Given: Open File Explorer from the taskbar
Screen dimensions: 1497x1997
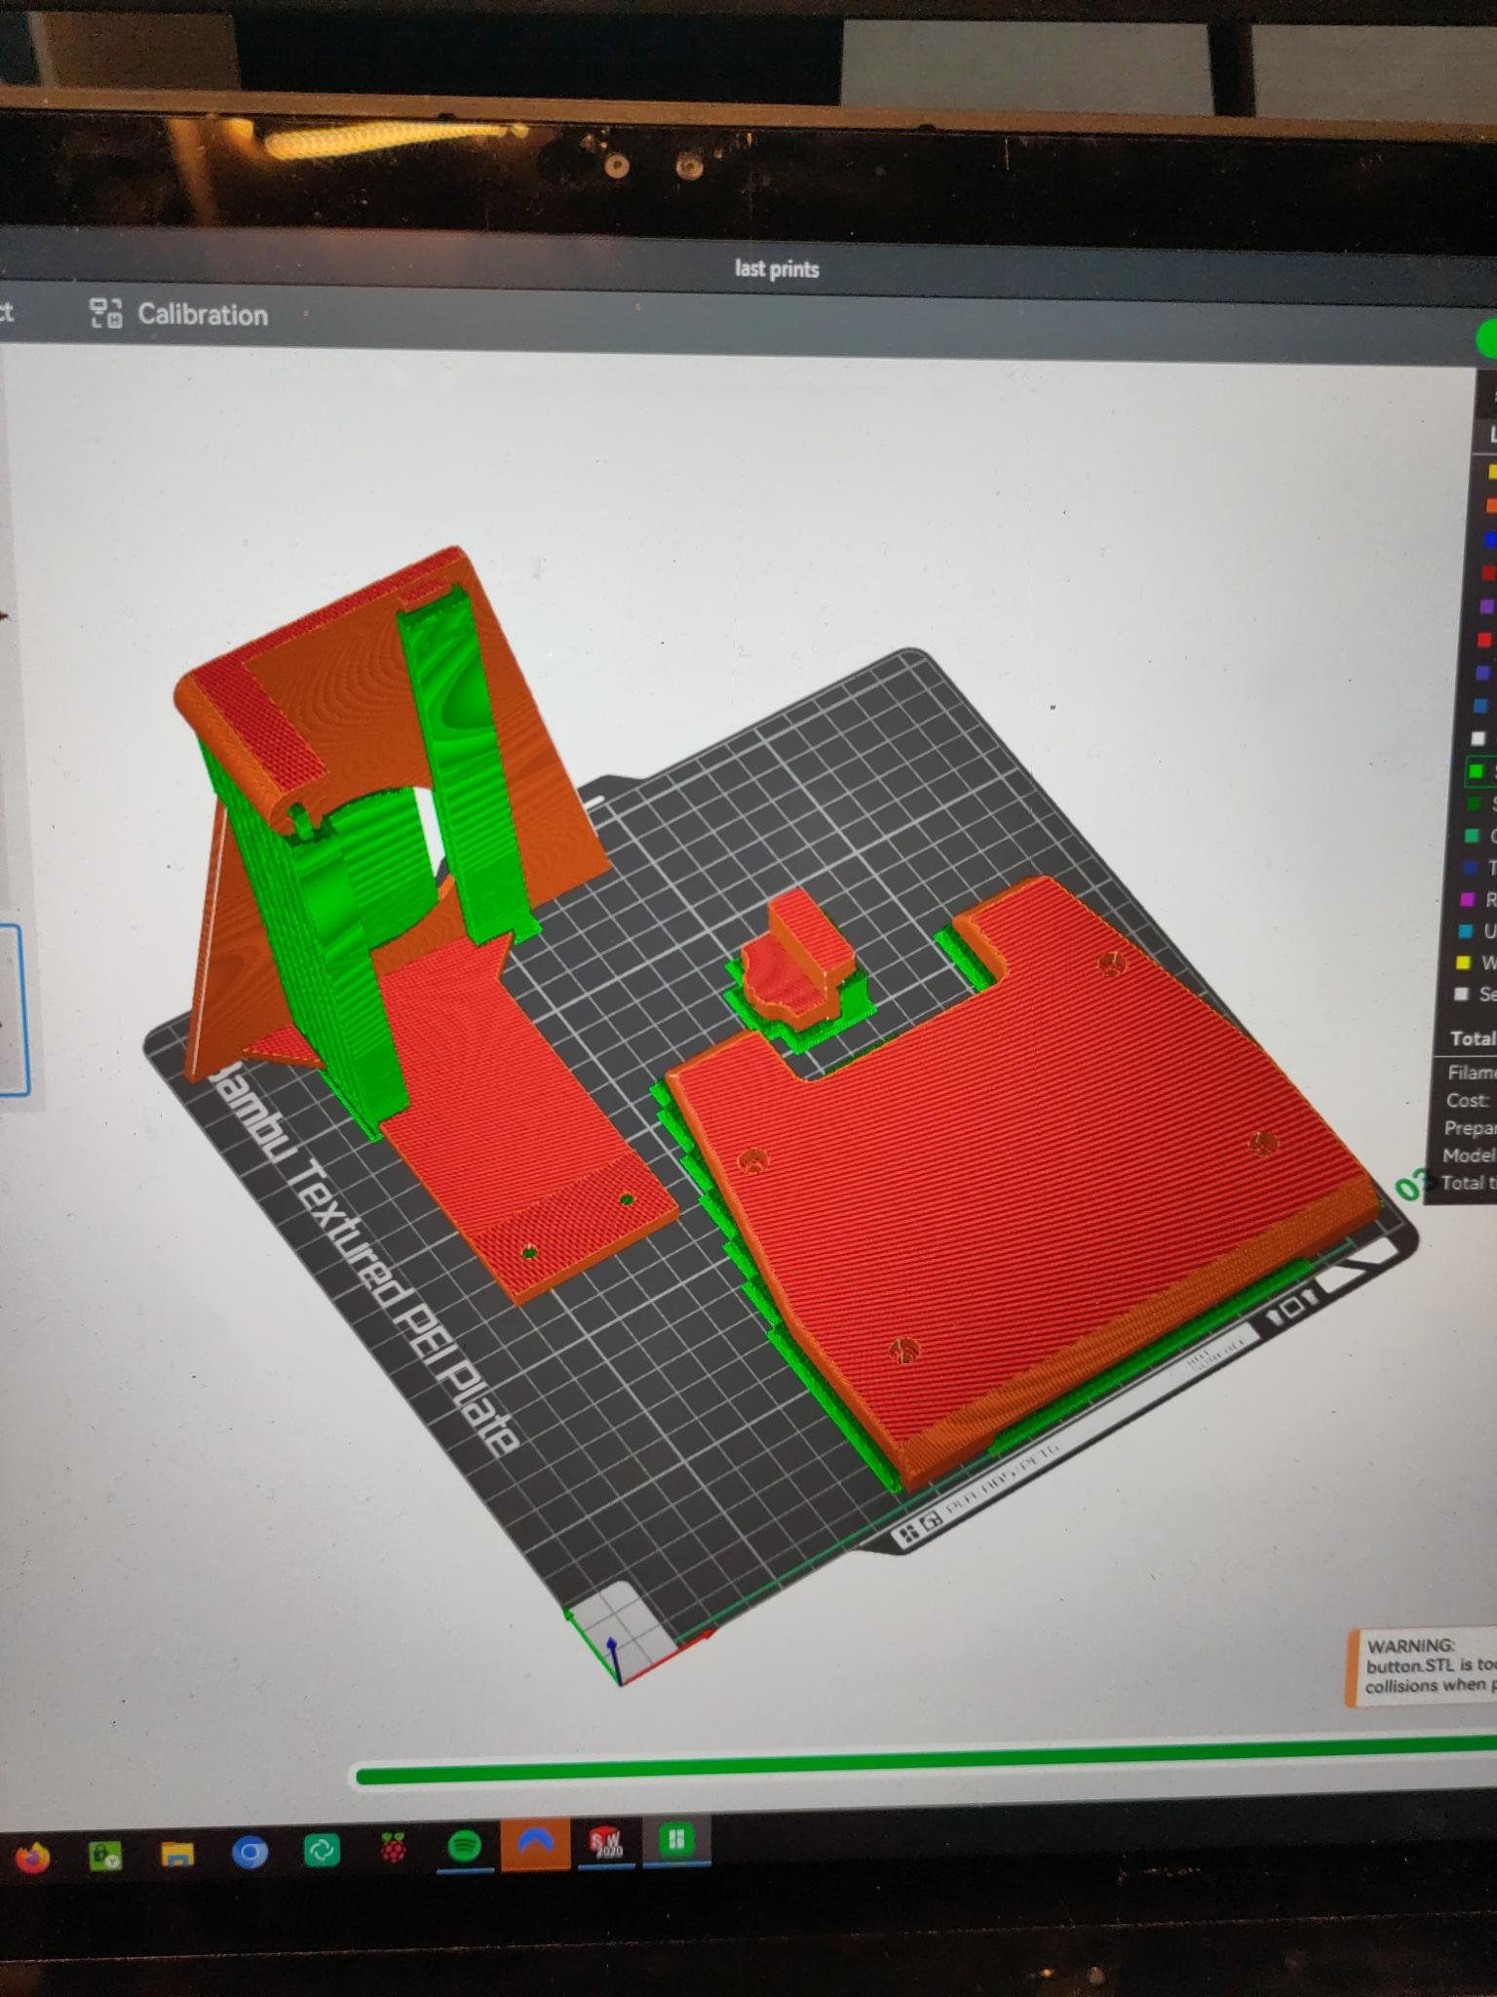Looking at the screenshot, I should click(x=177, y=1853).
